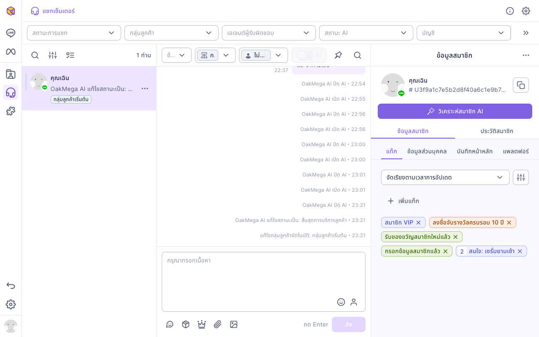
Task: Open the สถานะการแชท dropdown
Action: pos(74,33)
